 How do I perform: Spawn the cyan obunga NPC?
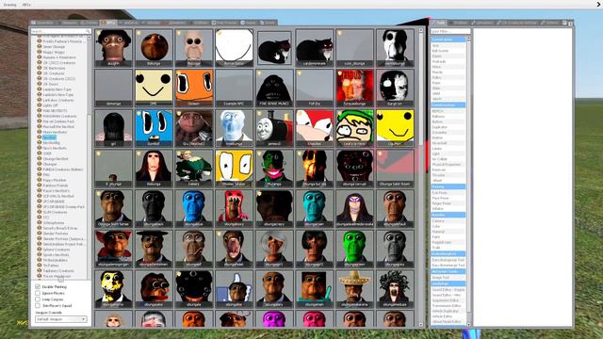tap(315, 208)
